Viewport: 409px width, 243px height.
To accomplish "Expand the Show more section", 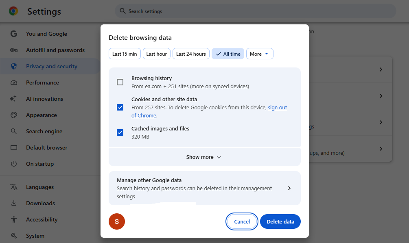I will [x=204, y=157].
